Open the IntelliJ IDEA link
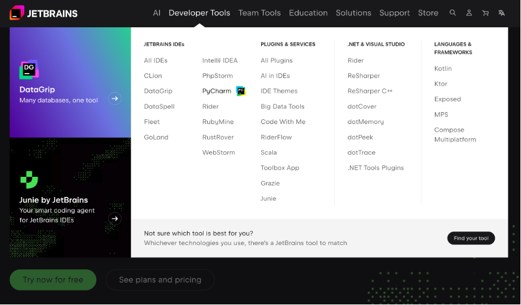Viewport: 521px width, 305px height. [220, 61]
